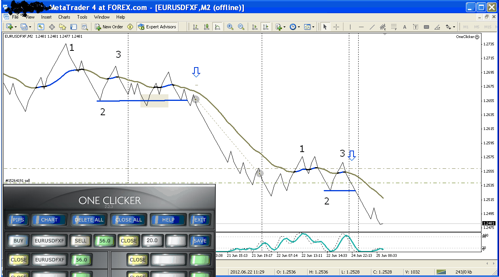Open the New Chart toolbar icon
Viewport: 499px width, 277px height.
click(x=9, y=27)
